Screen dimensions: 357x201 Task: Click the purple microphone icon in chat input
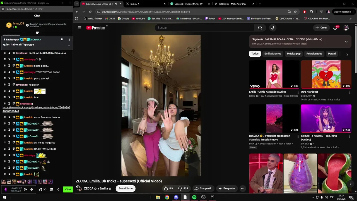(6, 190)
